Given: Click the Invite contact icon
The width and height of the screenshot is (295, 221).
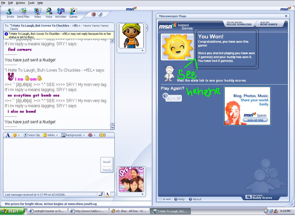Looking at the screenshot, I should [10, 13].
